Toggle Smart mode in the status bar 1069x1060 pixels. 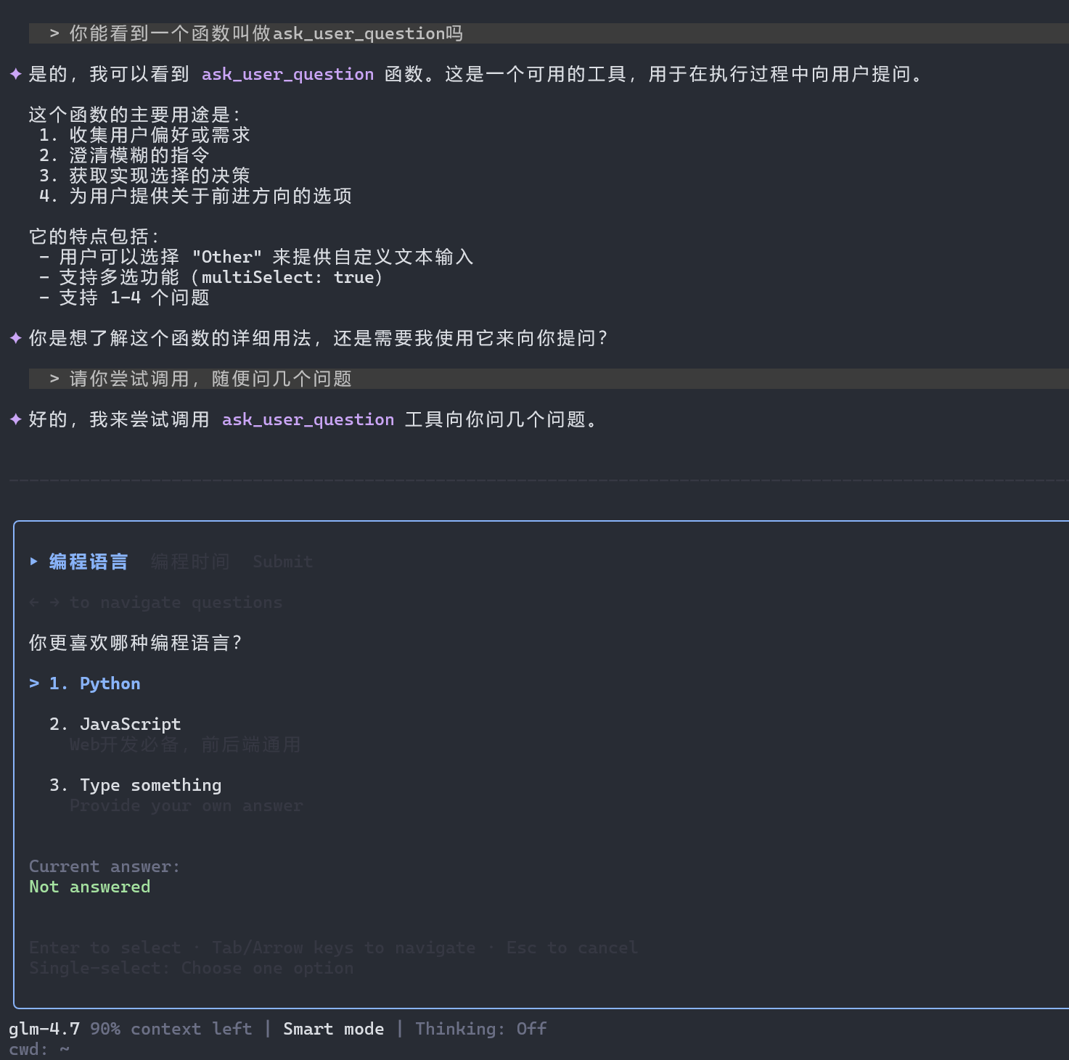tap(333, 1029)
